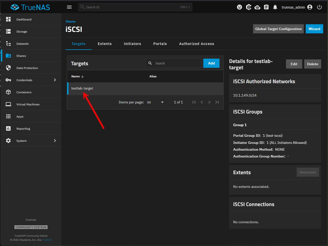This screenshot has height=246, width=328.
Task: Click the TrueNAS logo
Action: 30,7
